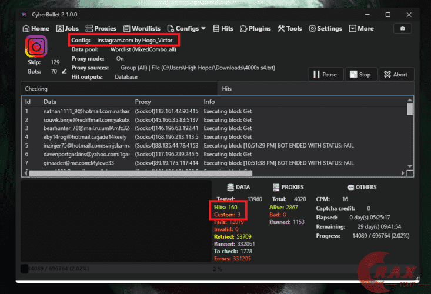This screenshot has width=431, height=294.
Task: Click the 'Custom: 3' statistic
Action: coord(227,215)
